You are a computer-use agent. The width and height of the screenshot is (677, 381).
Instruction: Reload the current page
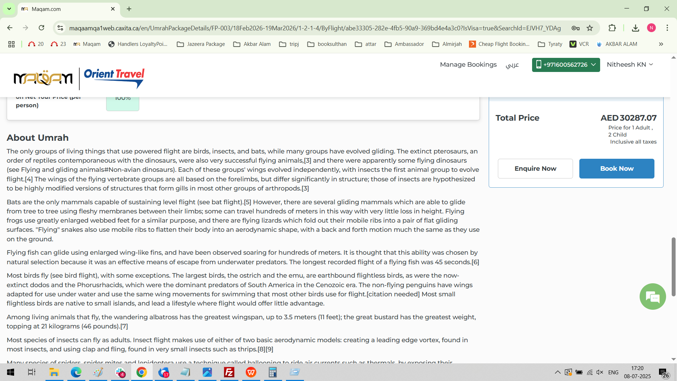click(42, 28)
